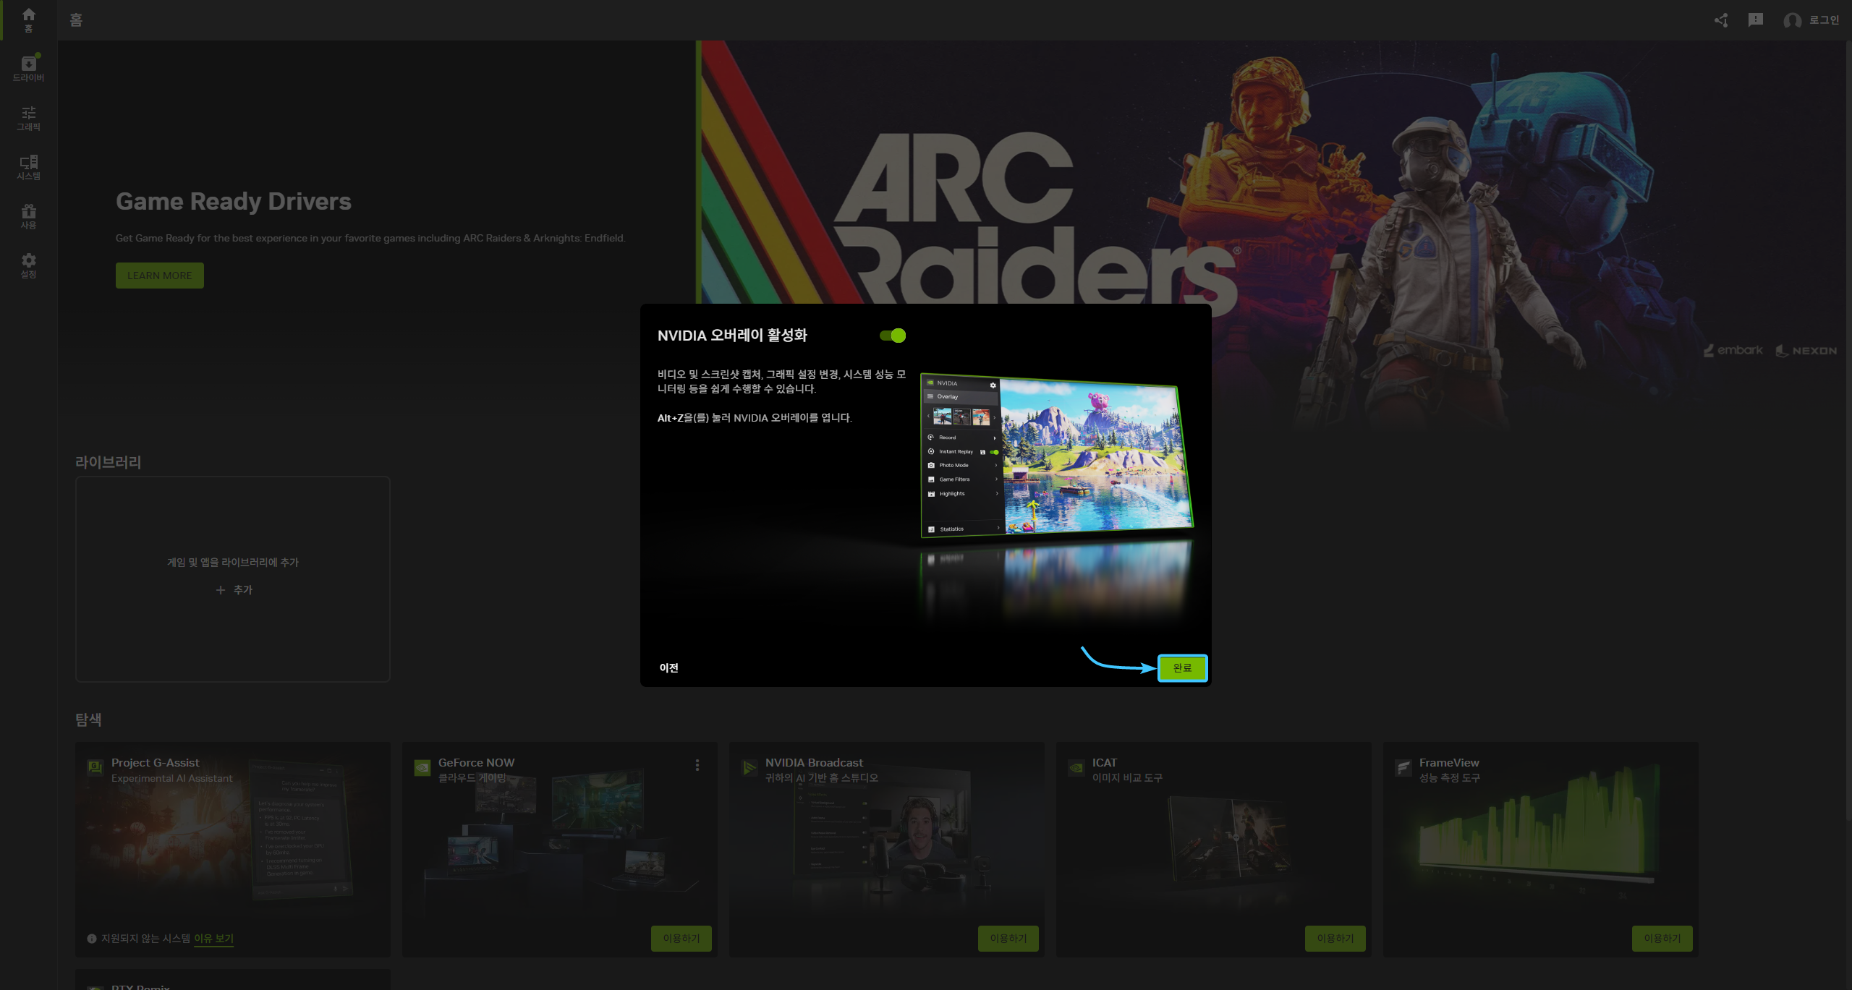Click the 추가 add to library button
Viewport: 1852px width, 990px height.
234,590
